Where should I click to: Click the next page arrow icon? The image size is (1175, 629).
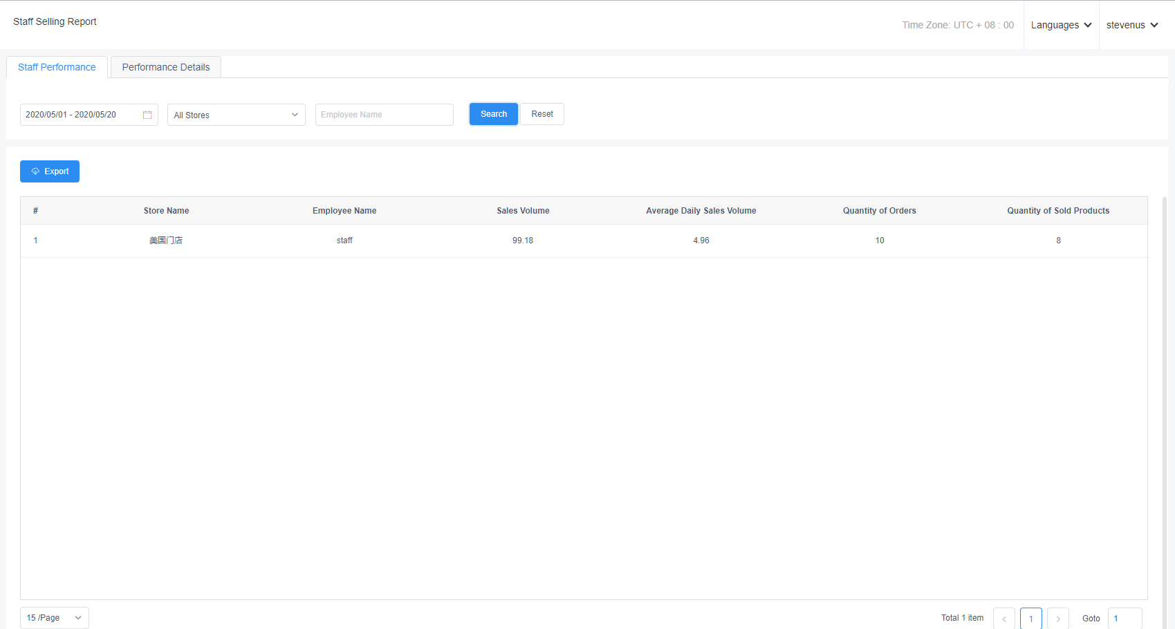point(1057,619)
